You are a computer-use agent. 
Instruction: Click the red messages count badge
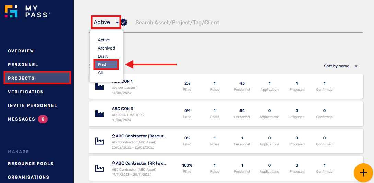(43, 119)
